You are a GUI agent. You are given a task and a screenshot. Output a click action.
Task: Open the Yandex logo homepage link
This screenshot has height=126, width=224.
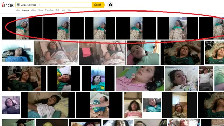pyautogui.click(x=7, y=5)
